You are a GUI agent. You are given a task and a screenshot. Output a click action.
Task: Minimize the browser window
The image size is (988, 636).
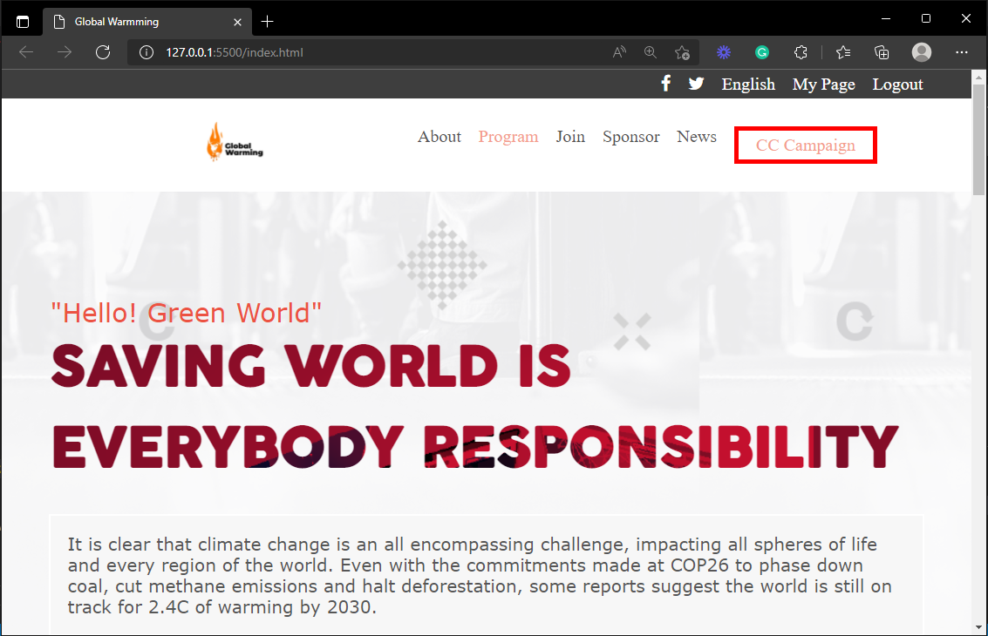886,19
